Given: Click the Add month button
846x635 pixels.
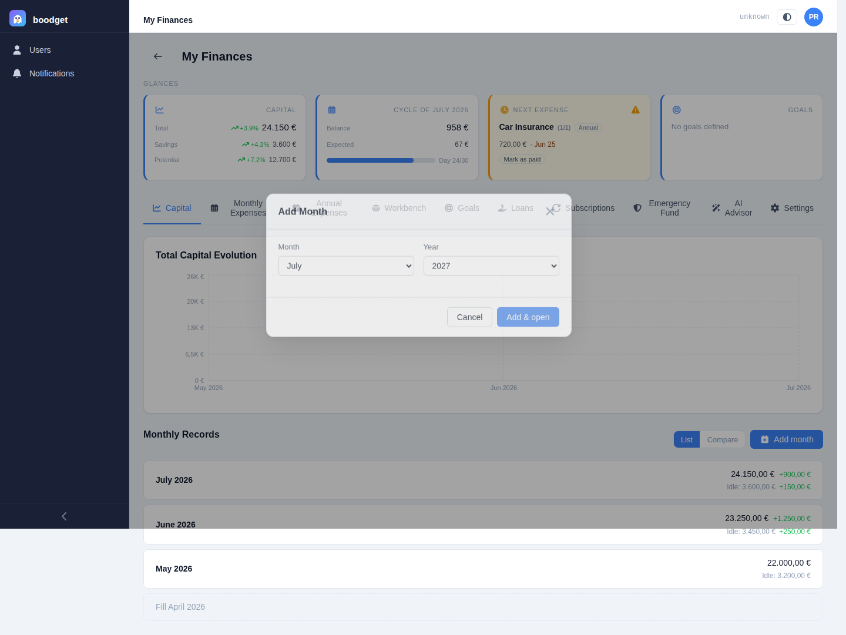Looking at the screenshot, I should pos(787,439).
